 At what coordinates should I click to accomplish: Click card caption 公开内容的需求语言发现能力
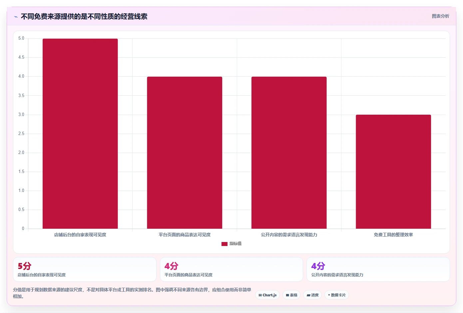pos(337,275)
